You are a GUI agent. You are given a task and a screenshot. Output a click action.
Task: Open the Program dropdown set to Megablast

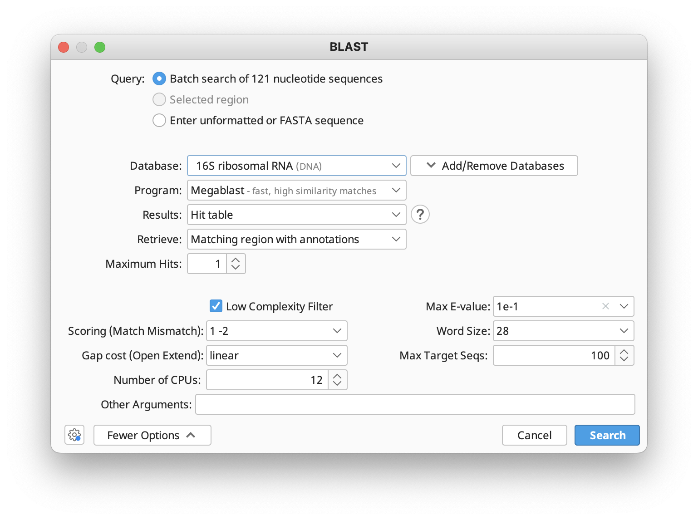(297, 190)
